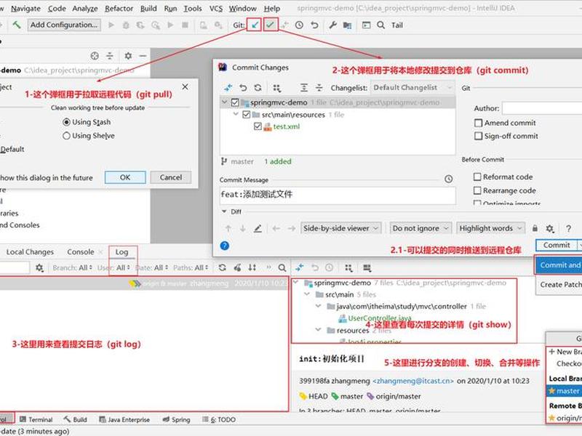Choose Commit and Push option
The width and height of the screenshot is (582, 436).
559,265
